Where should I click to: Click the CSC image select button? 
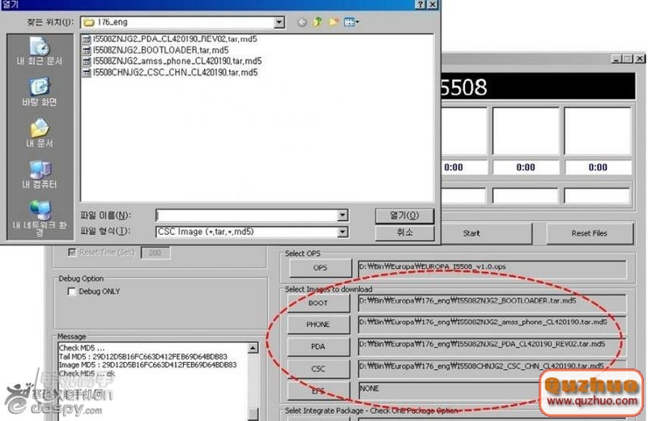point(318,368)
